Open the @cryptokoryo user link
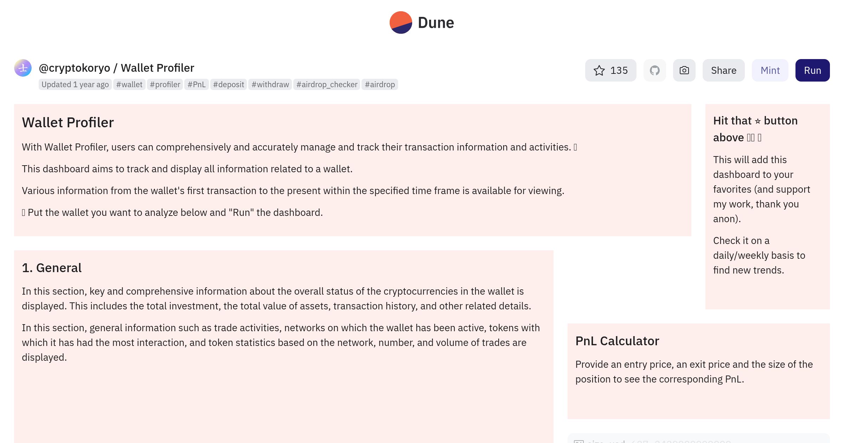The height and width of the screenshot is (443, 844). point(75,68)
